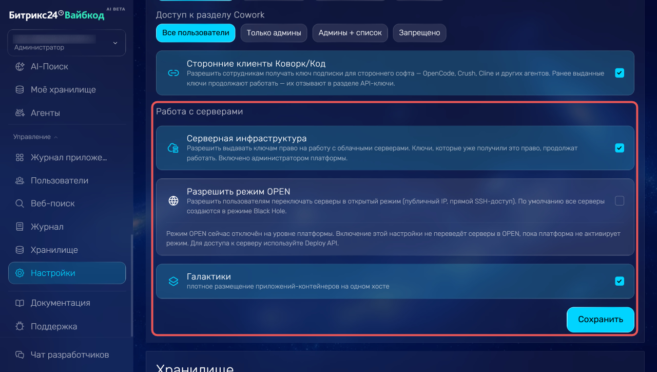Click the Серверная инфраструктура title text
Image resolution: width=657 pixels, height=372 pixels.
pyautogui.click(x=247, y=139)
